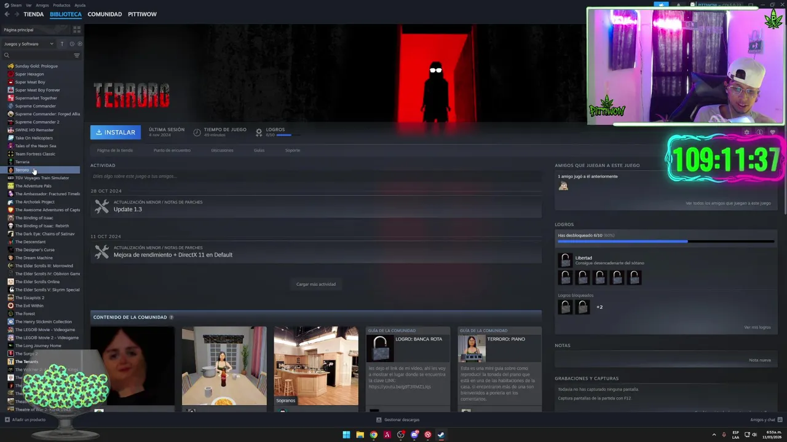Click Ver mis logros link
The image size is (787, 442).
point(757,327)
